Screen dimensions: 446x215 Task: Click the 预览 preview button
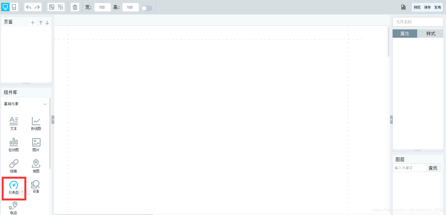[x=417, y=7]
